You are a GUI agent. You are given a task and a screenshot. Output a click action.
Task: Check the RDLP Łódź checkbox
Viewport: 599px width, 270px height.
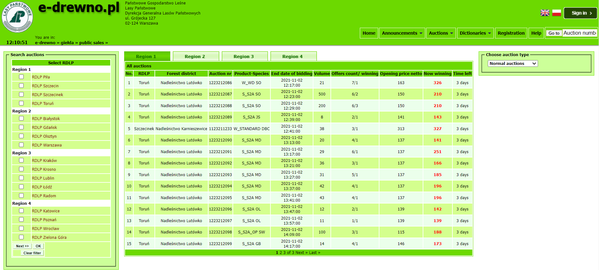tap(21, 187)
